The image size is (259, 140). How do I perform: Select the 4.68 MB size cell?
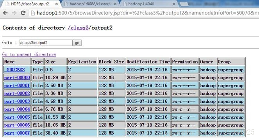[55, 101]
